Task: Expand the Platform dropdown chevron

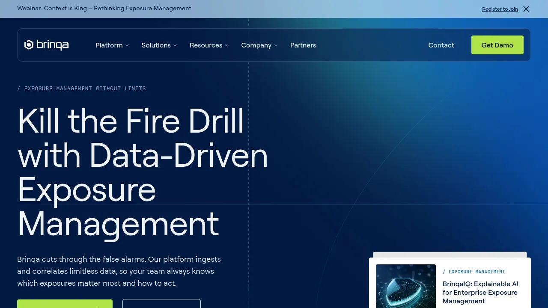Action: (127, 45)
